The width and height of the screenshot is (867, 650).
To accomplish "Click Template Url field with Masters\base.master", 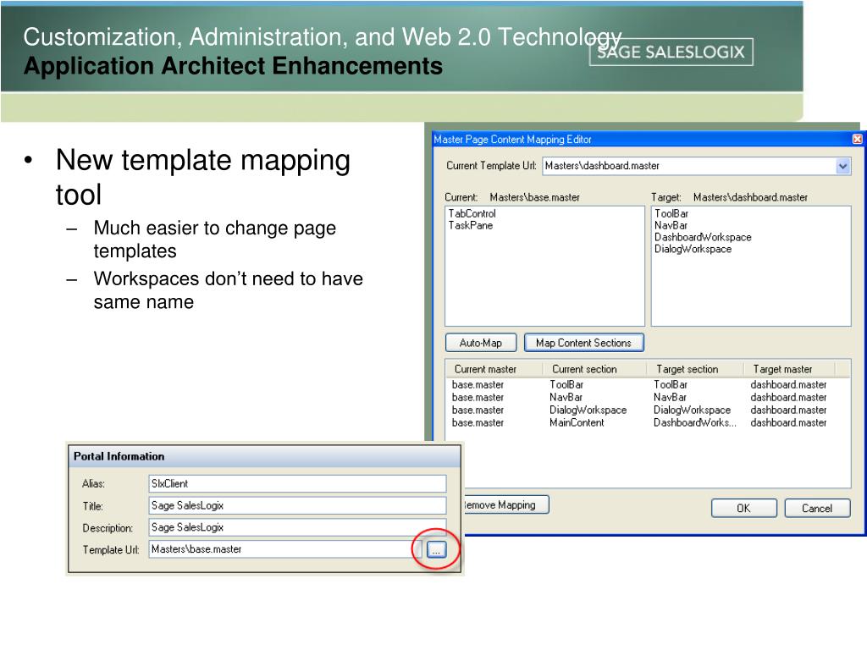I will tap(284, 549).
